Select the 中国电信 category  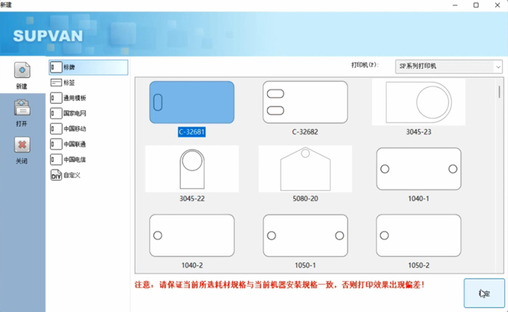pyautogui.click(x=74, y=159)
